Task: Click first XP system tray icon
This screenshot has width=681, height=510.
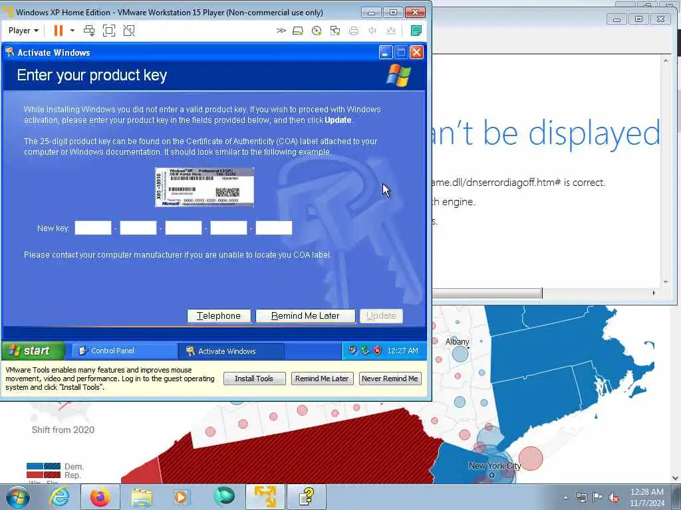Action: [352, 351]
